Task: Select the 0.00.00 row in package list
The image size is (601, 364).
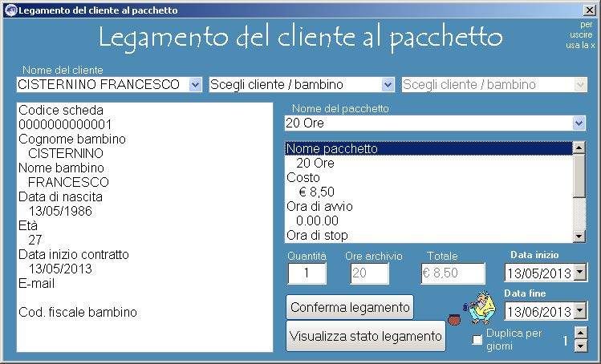Action: coord(428,220)
